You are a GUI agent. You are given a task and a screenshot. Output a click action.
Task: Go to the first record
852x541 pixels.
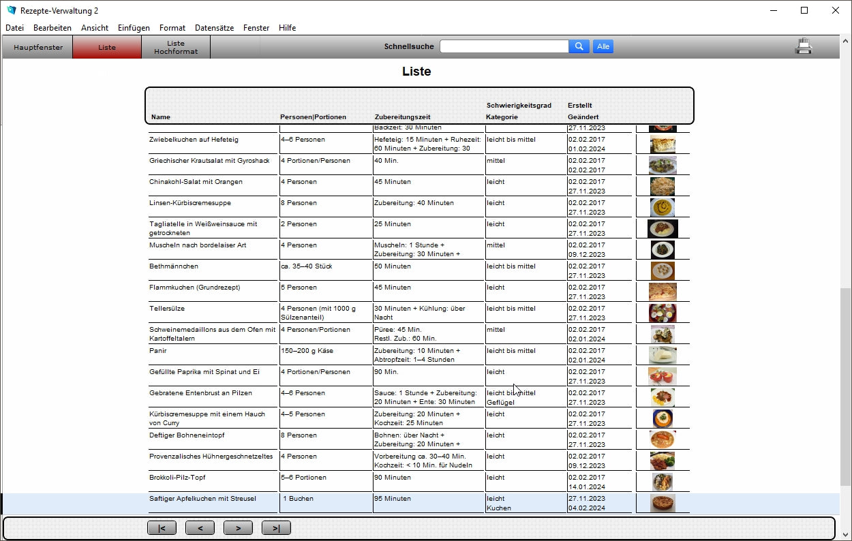pos(162,528)
